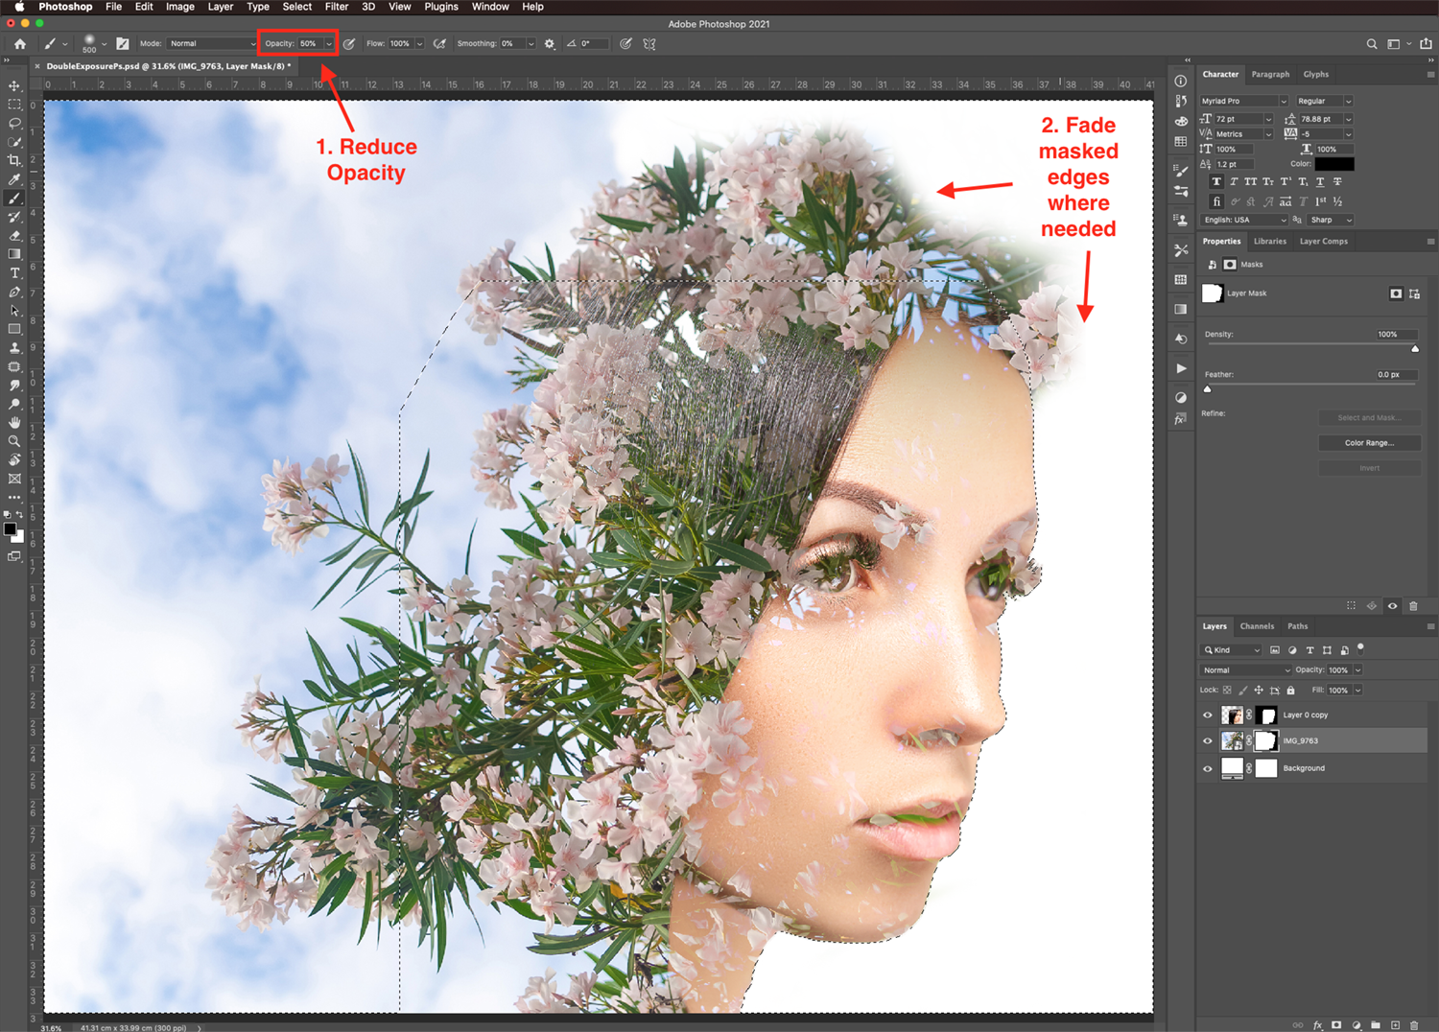
Task: Open the Filter menu
Action: click(x=337, y=7)
